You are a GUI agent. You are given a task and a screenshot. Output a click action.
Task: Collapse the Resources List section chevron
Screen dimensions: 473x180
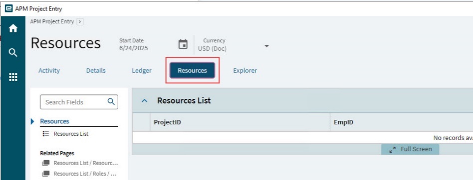click(x=145, y=100)
